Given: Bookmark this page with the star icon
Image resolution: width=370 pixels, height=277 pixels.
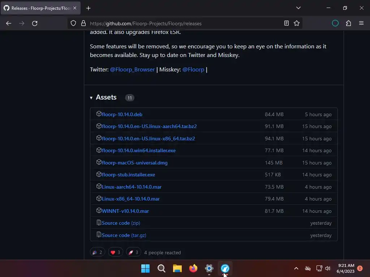Looking at the screenshot, I should click(297, 23).
